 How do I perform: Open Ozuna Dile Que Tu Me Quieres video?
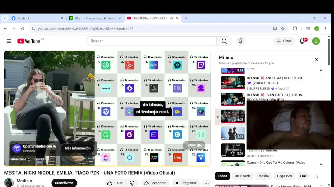(x=276, y=162)
